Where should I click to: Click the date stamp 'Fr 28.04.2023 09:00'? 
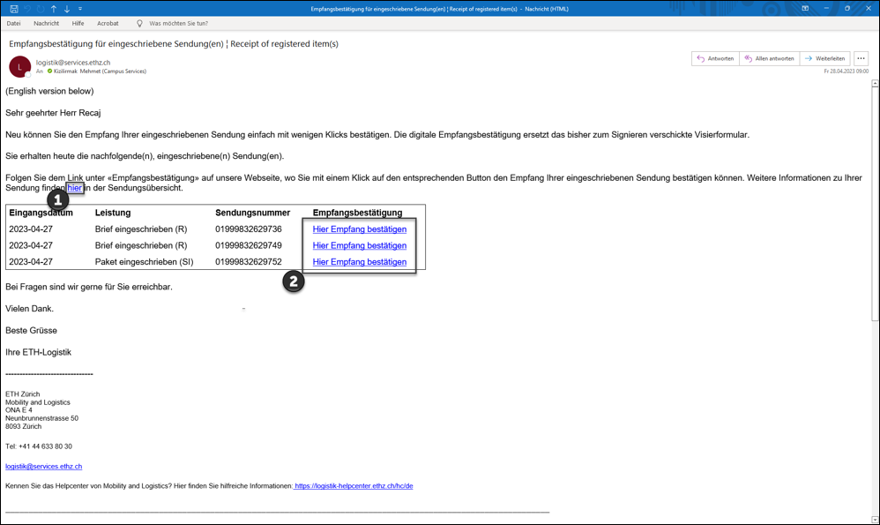point(846,71)
